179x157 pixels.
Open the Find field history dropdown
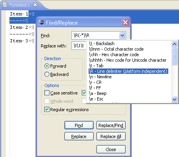click(122, 36)
